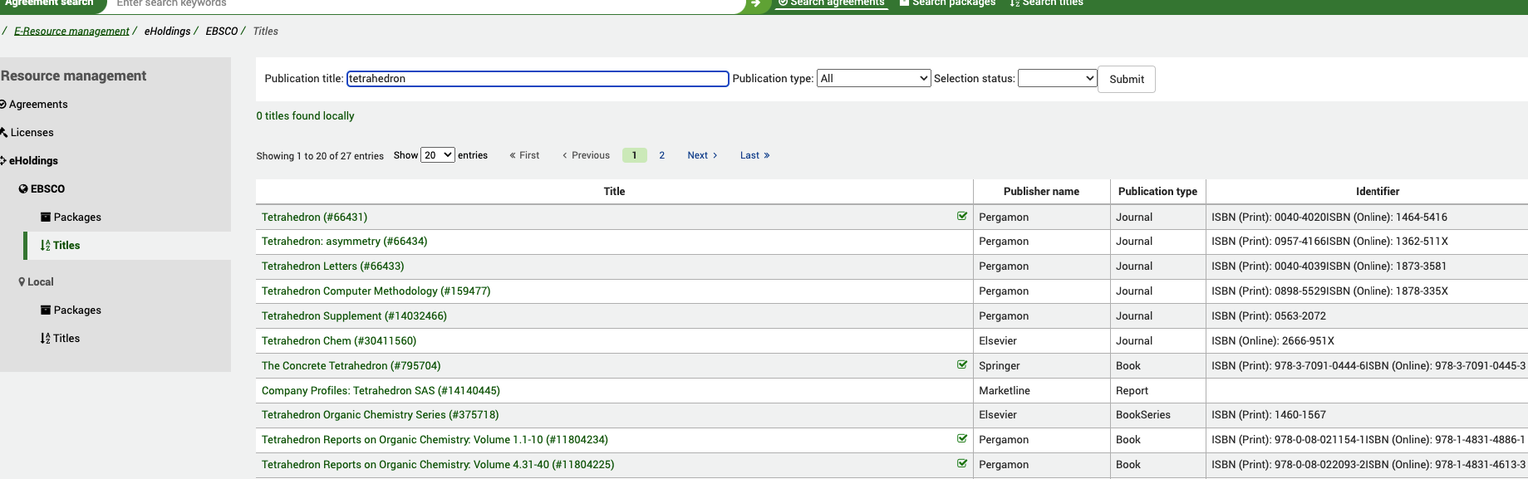
Task: Open Local Packages in the sidebar
Action: (76, 310)
